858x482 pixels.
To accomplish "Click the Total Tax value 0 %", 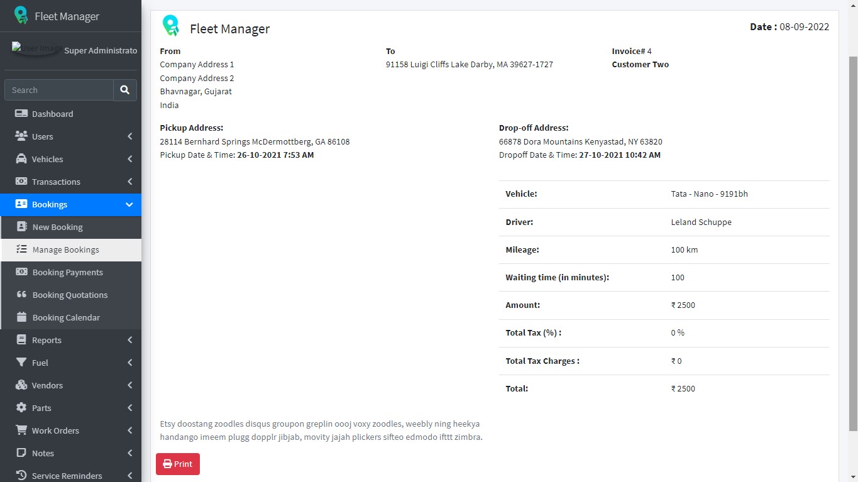I will [678, 332].
